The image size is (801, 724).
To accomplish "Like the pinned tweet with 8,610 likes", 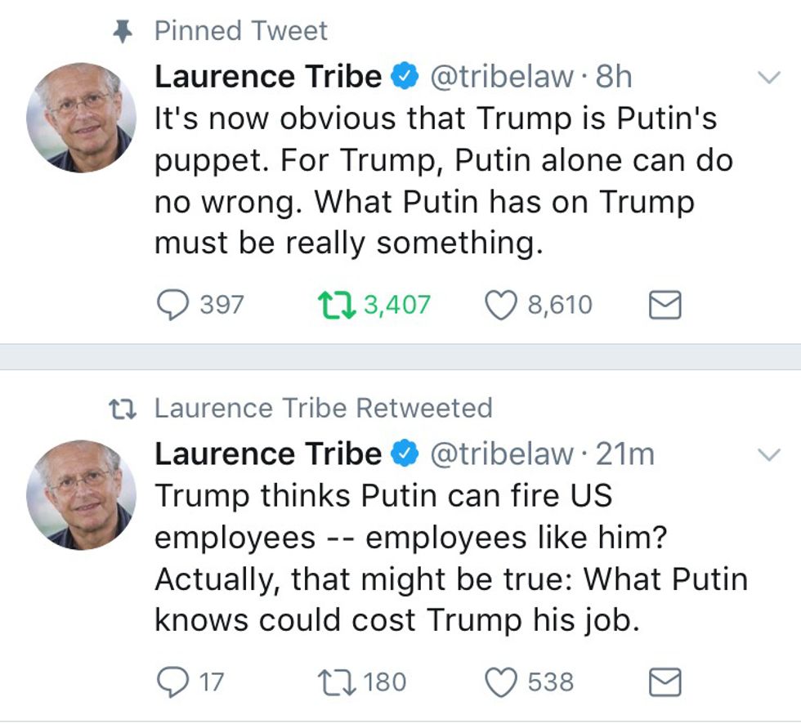I will (502, 306).
